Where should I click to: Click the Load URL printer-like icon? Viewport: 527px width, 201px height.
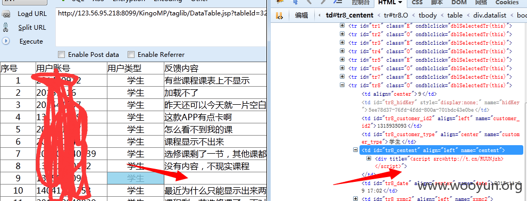pyautogui.click(x=6, y=14)
